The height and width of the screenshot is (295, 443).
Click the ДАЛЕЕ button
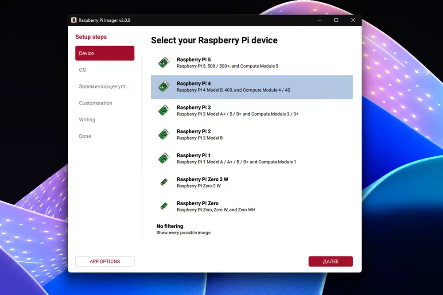(330, 261)
